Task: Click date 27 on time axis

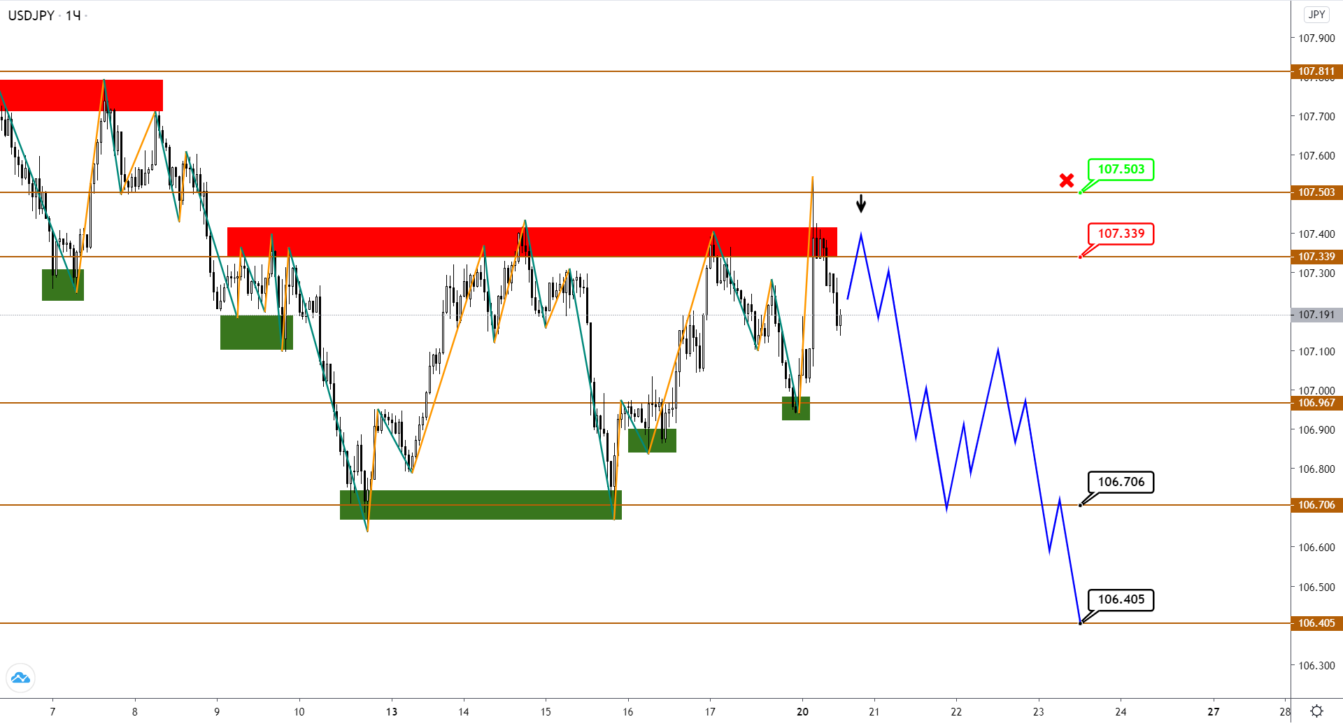Action: click(1214, 712)
